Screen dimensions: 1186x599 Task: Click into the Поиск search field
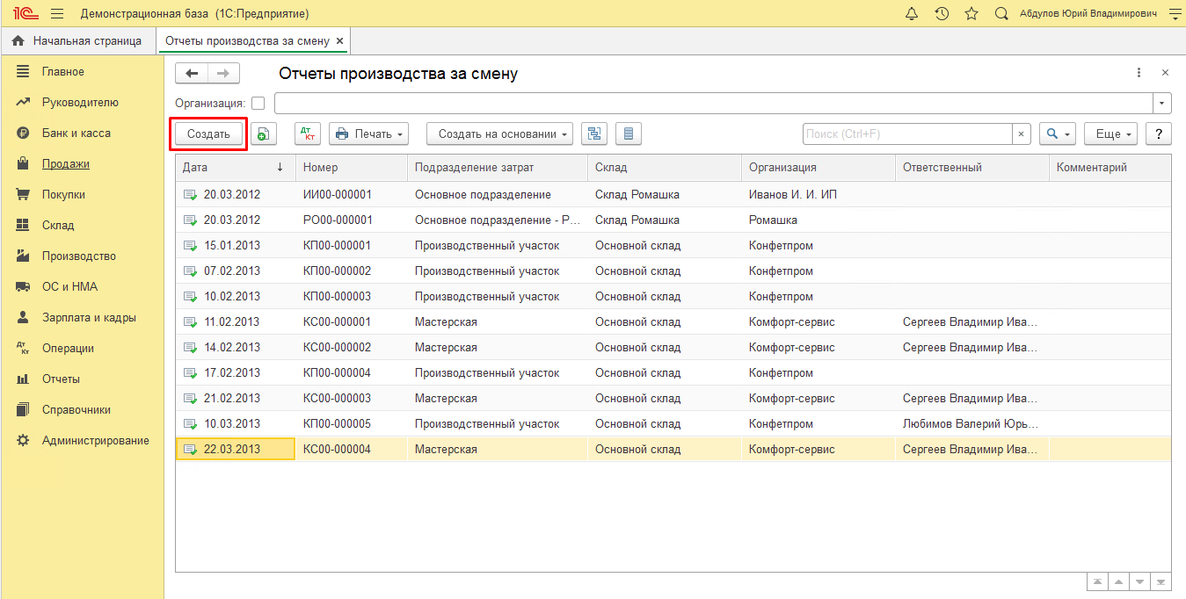click(x=906, y=134)
